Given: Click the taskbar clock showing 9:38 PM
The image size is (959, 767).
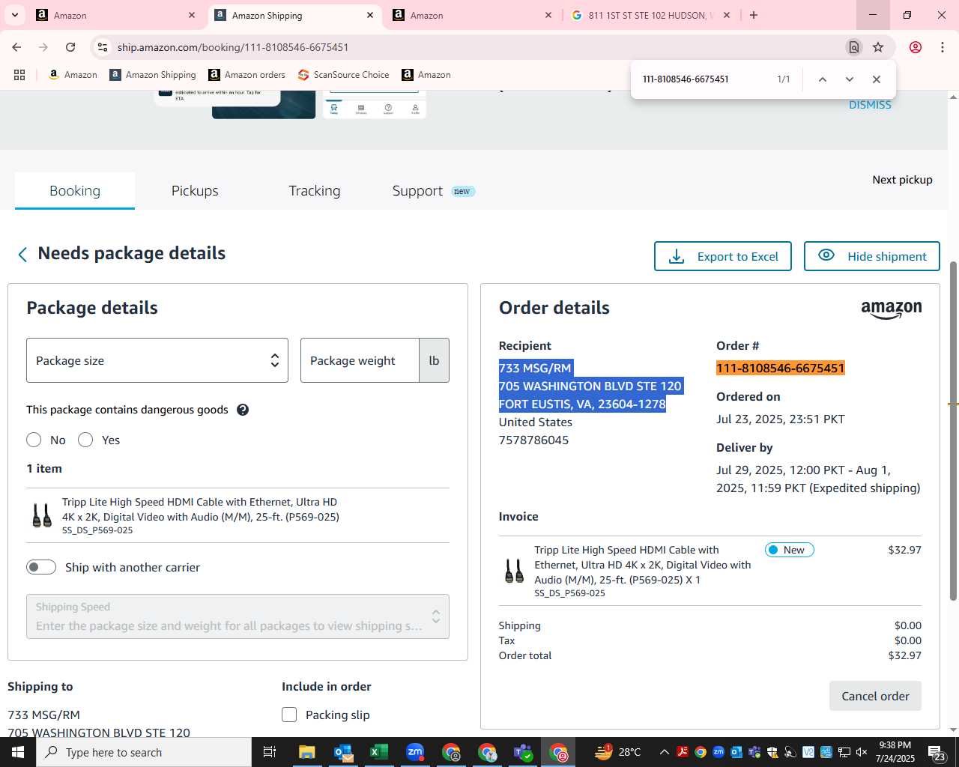Looking at the screenshot, I should pyautogui.click(x=895, y=752).
